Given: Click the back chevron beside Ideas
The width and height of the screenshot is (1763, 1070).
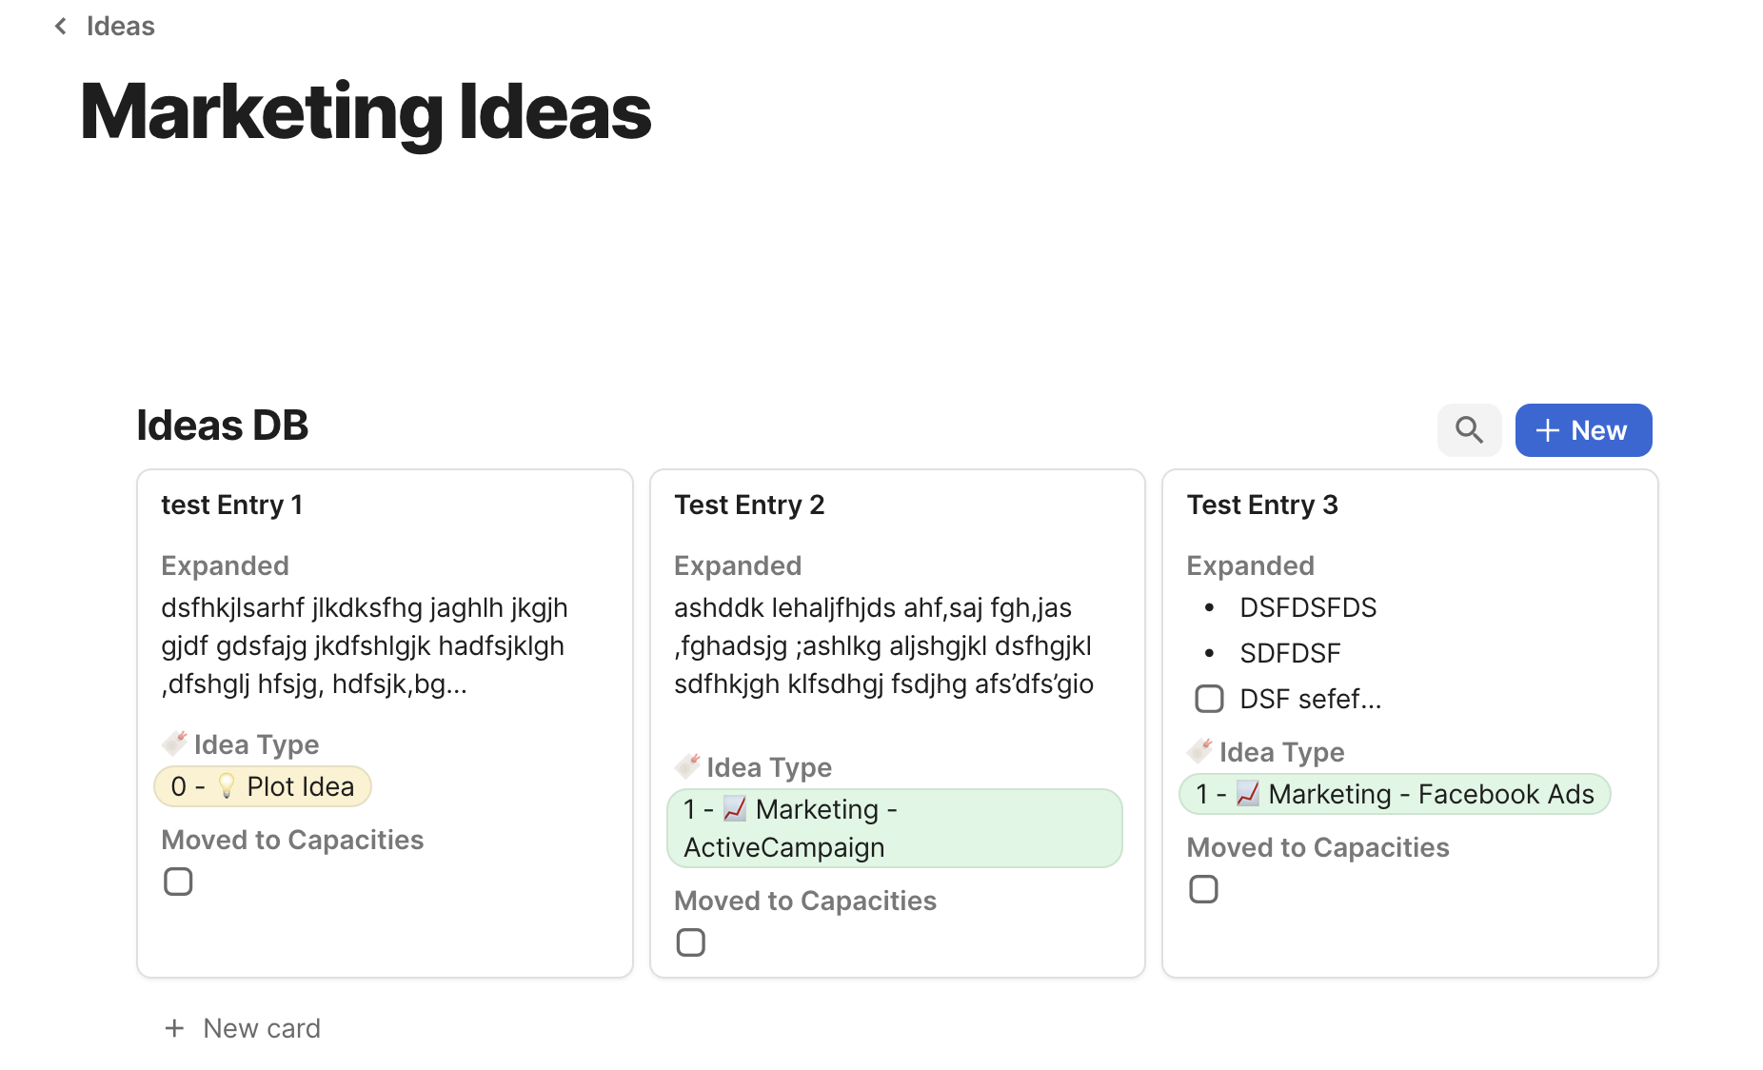Looking at the screenshot, I should [61, 27].
